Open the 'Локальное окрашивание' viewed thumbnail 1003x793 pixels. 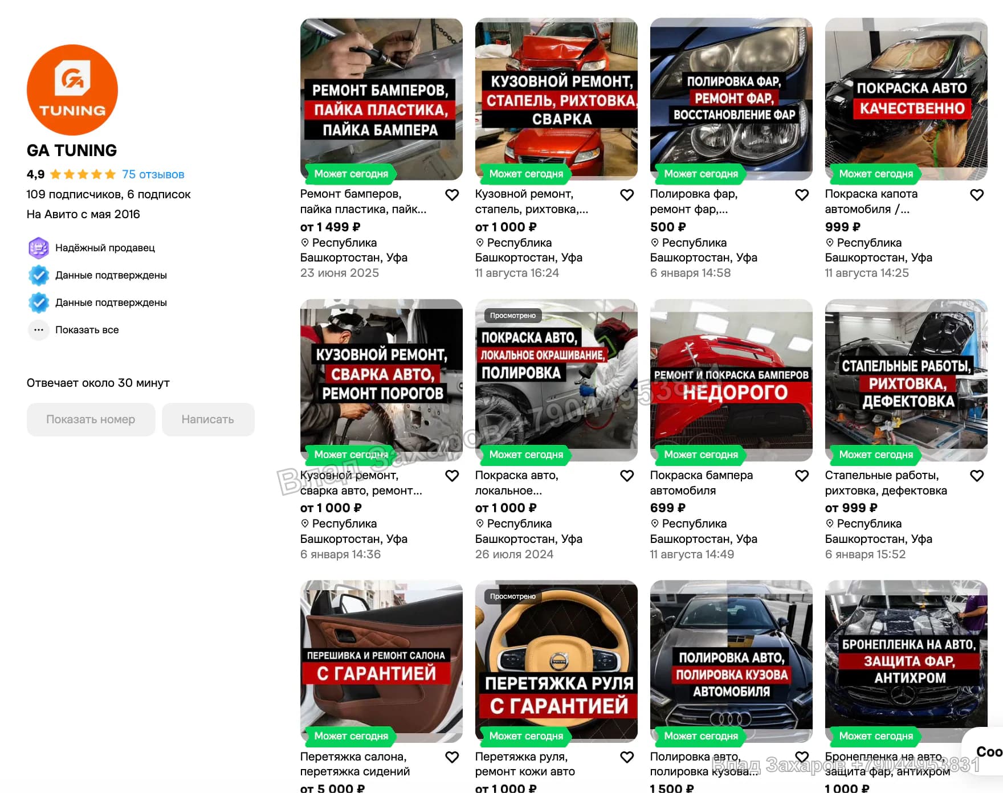[x=556, y=380]
